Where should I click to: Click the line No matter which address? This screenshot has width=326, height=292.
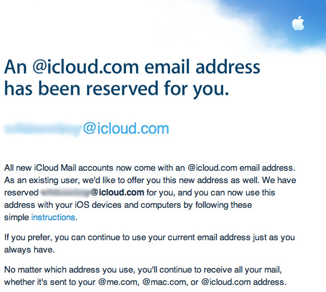click(x=143, y=270)
